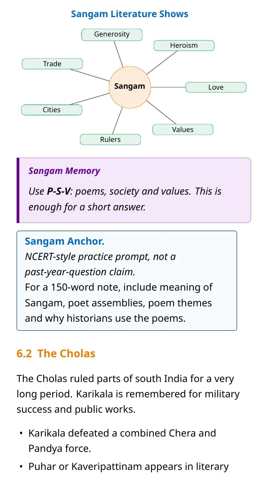Click the Sangam Anchor heading

coord(64,241)
